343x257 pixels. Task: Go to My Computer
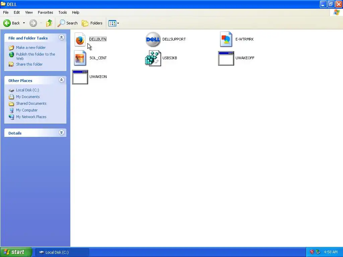pos(27,110)
